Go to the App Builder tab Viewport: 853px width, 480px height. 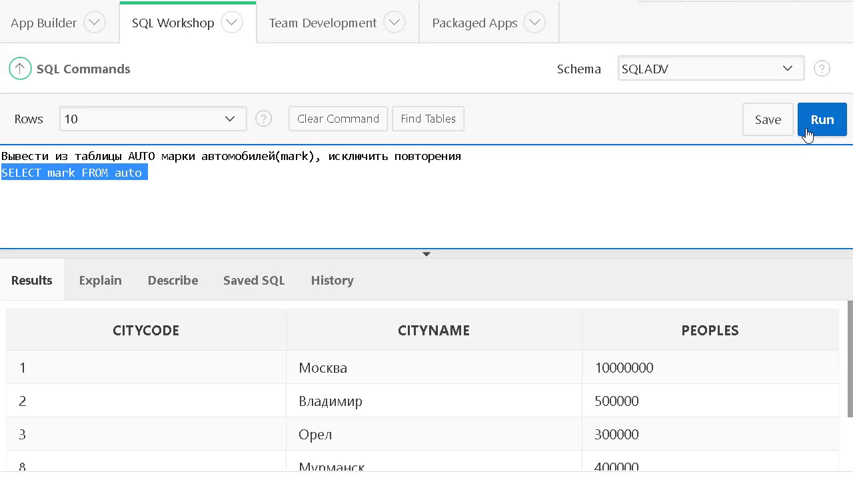[43, 23]
